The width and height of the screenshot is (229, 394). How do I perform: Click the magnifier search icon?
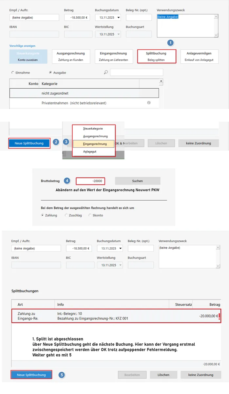[106, 72]
